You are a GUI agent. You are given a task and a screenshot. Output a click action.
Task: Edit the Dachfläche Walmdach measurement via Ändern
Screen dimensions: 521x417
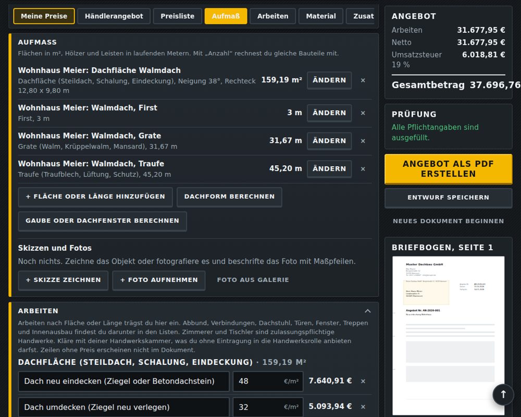(329, 80)
